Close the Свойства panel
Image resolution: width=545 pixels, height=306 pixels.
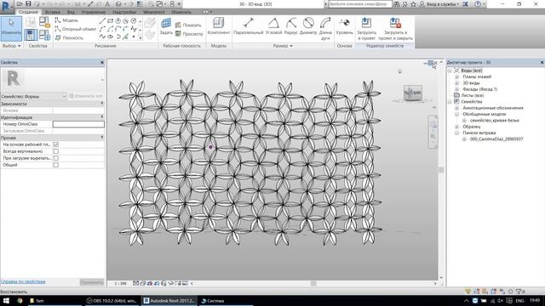tap(102, 62)
